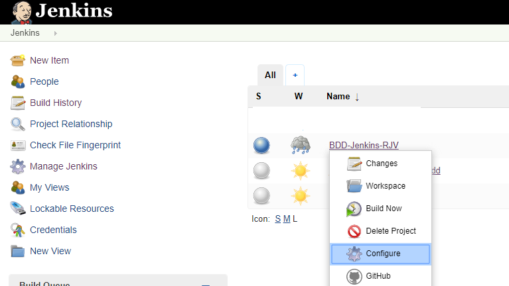Viewport: 509px width, 286px height.
Task: Click the New Item box icon
Action: tap(17, 60)
